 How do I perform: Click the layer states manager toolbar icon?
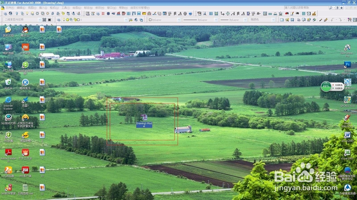coord(141,20)
